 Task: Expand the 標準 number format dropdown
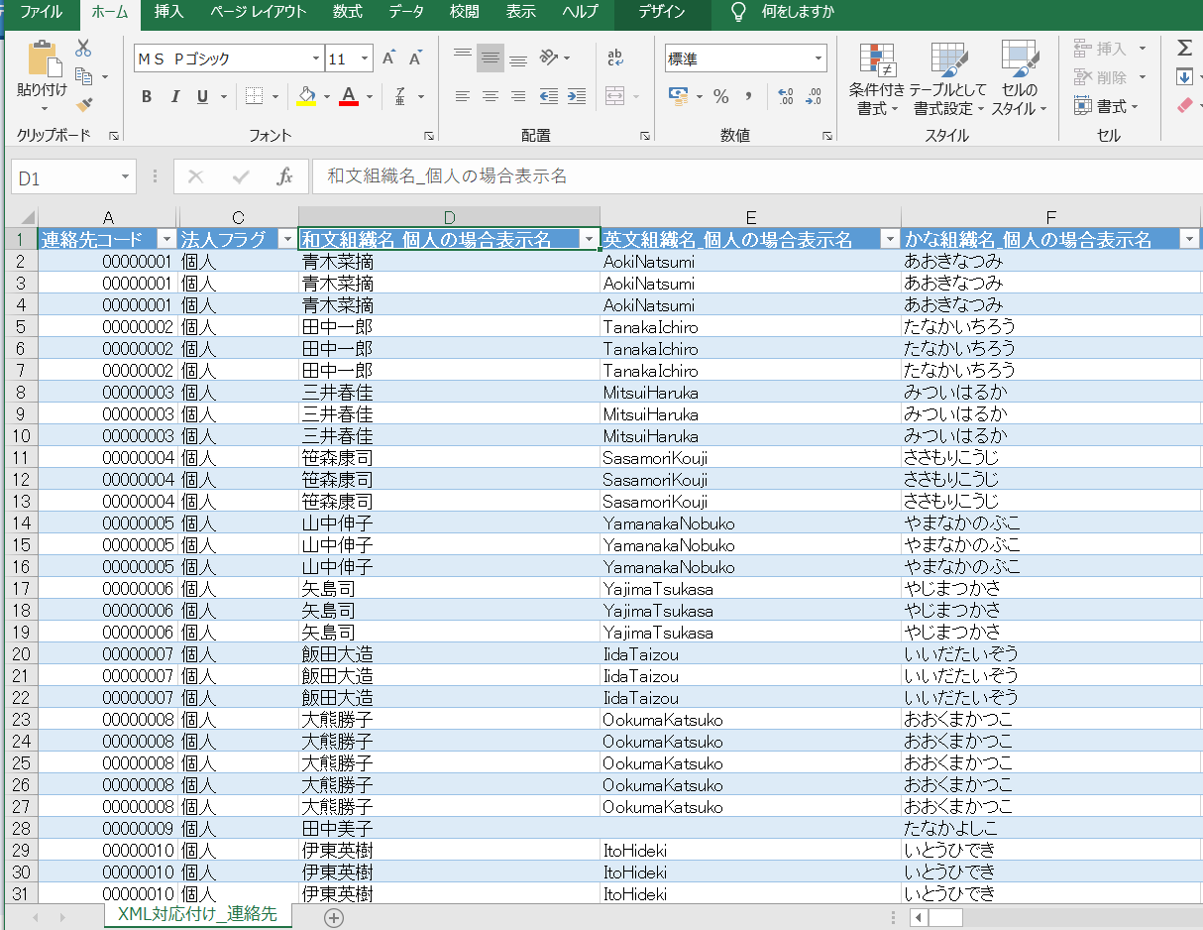(x=819, y=58)
